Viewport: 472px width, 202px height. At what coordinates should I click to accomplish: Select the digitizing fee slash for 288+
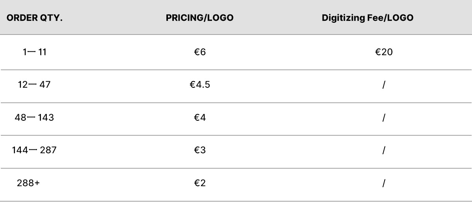pyautogui.click(x=383, y=183)
